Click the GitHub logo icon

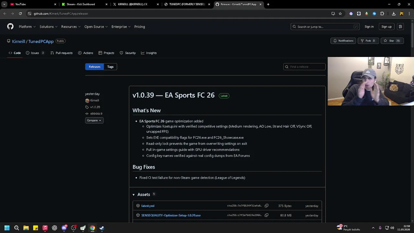[10, 27]
